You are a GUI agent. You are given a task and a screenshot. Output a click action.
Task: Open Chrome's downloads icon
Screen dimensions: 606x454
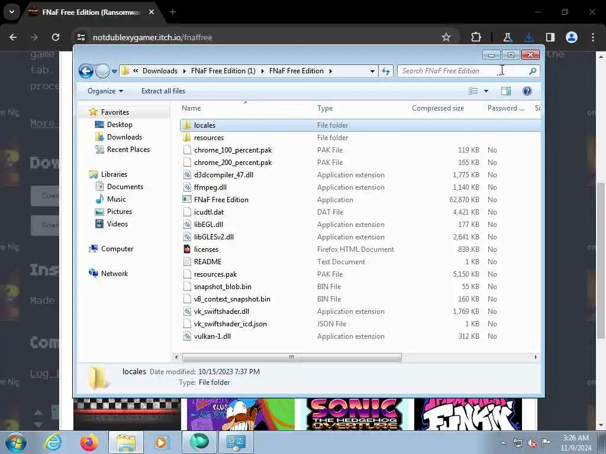529,37
